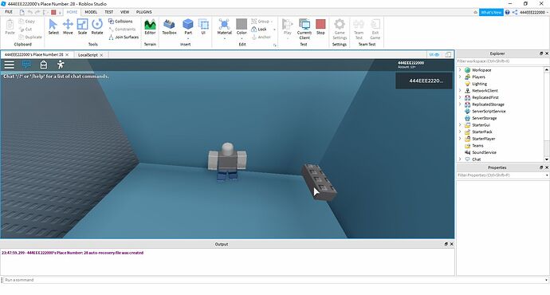Click the viewport layout icon beside UI toggle
Viewport: 550px width, 295px height.
(x=448, y=55)
